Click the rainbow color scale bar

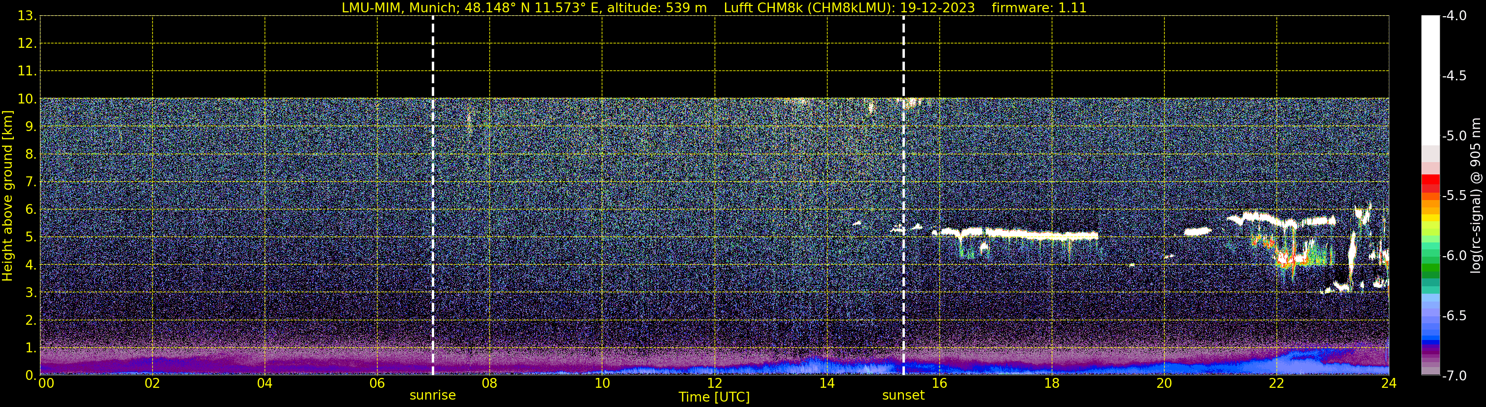[x=1431, y=196]
